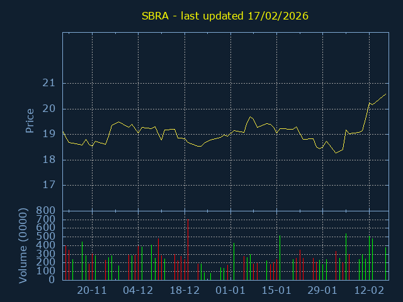Click the volume value 300
Viewport: 403px width, 302px height.
point(45,254)
